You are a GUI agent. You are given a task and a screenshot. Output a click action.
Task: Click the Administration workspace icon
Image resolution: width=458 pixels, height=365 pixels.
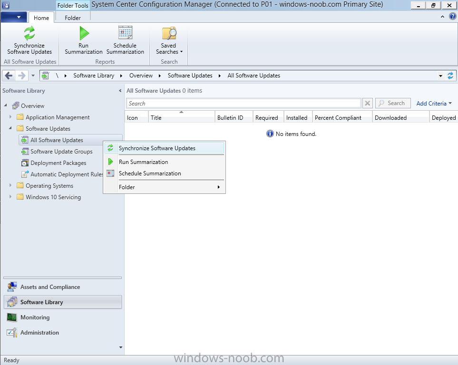pos(12,332)
